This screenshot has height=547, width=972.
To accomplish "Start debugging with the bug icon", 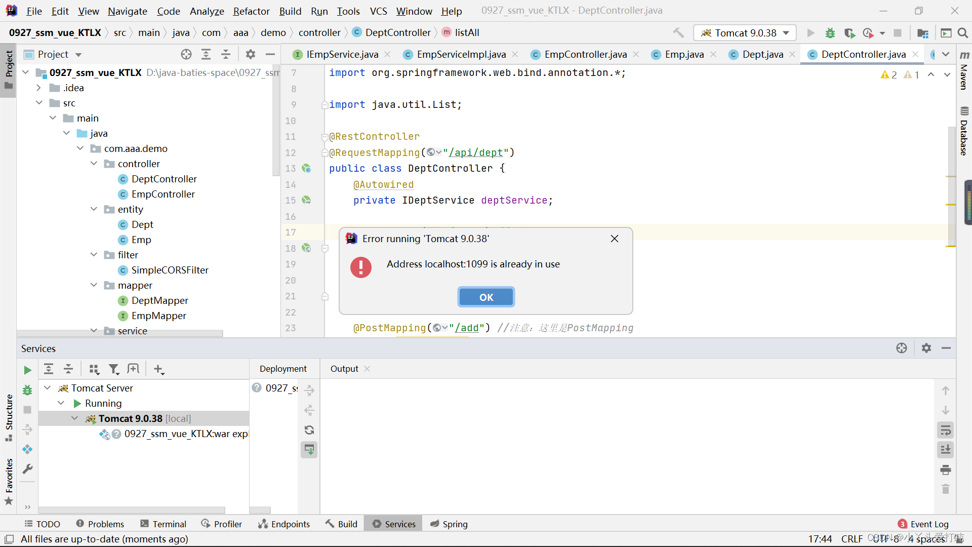I will 830,33.
